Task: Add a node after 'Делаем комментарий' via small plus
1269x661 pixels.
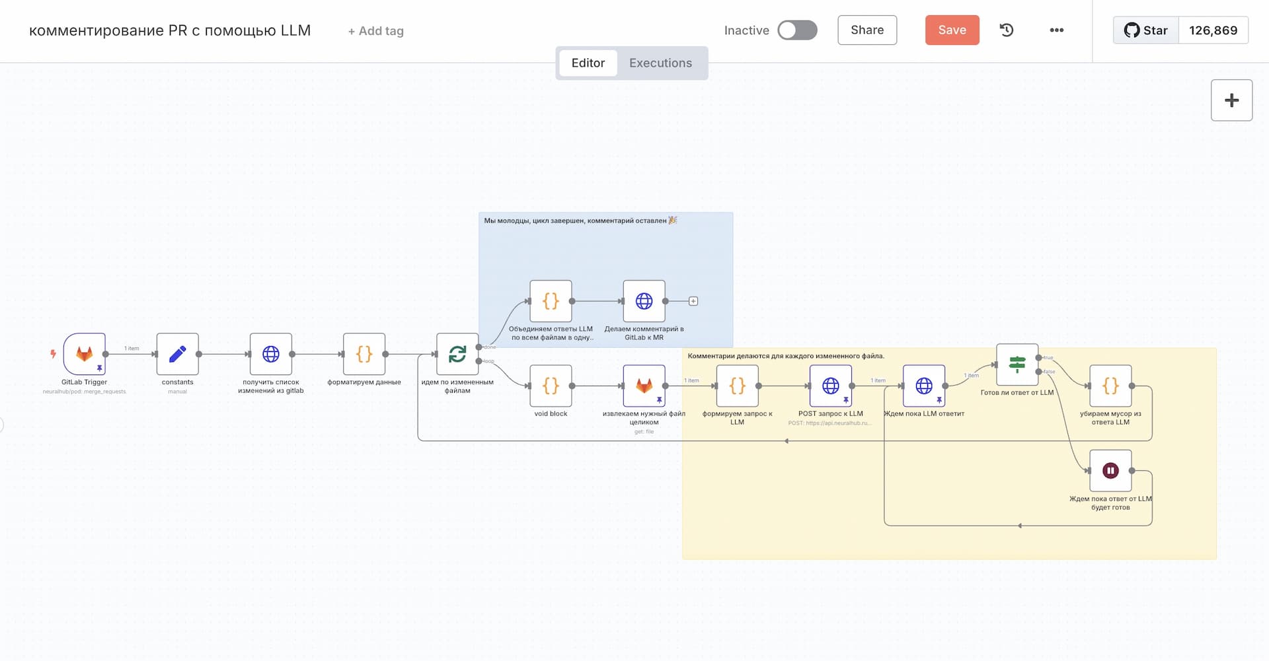Action: (693, 301)
